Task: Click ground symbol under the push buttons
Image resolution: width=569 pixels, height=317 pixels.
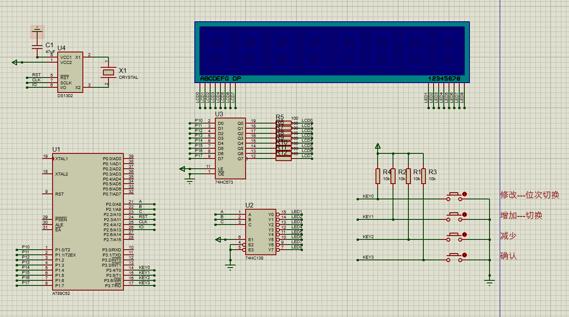Action: [490, 281]
